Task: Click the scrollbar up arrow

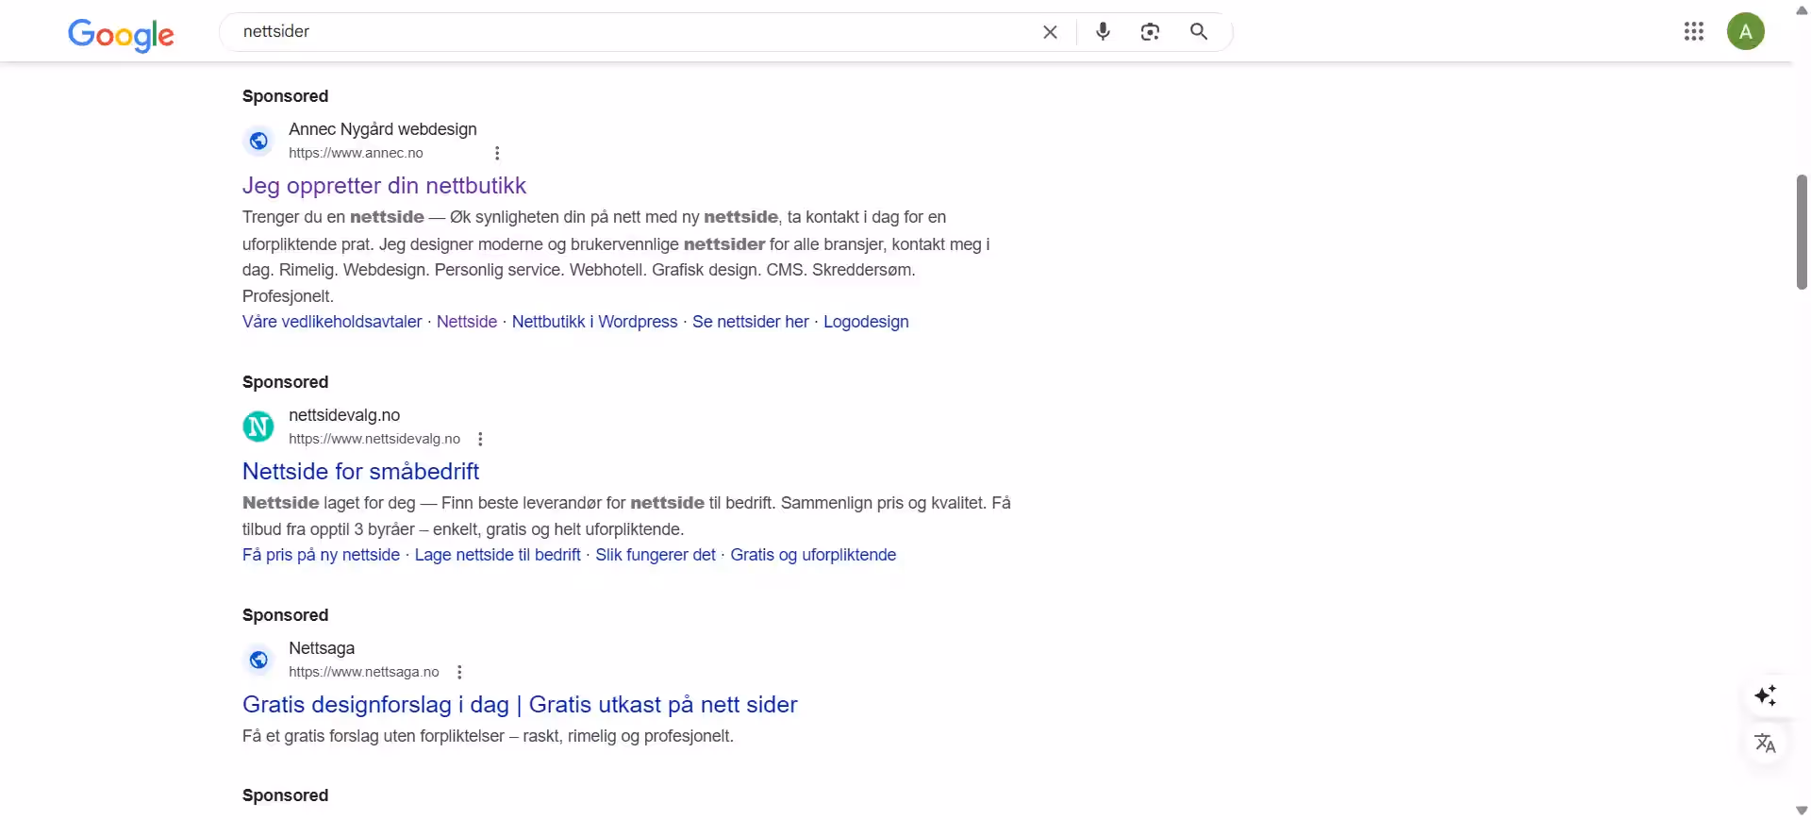Action: pos(1802,10)
